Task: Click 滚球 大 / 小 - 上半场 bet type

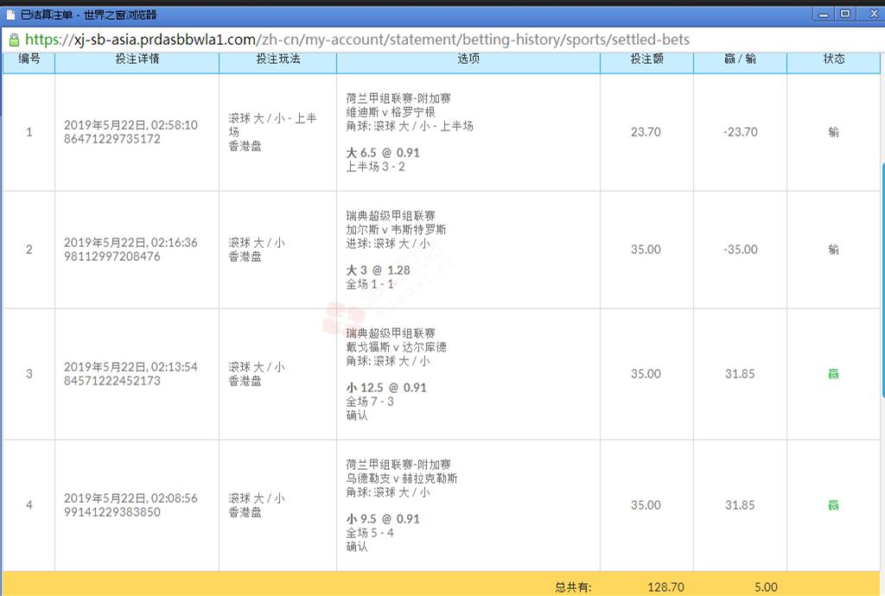Action: tap(272, 125)
